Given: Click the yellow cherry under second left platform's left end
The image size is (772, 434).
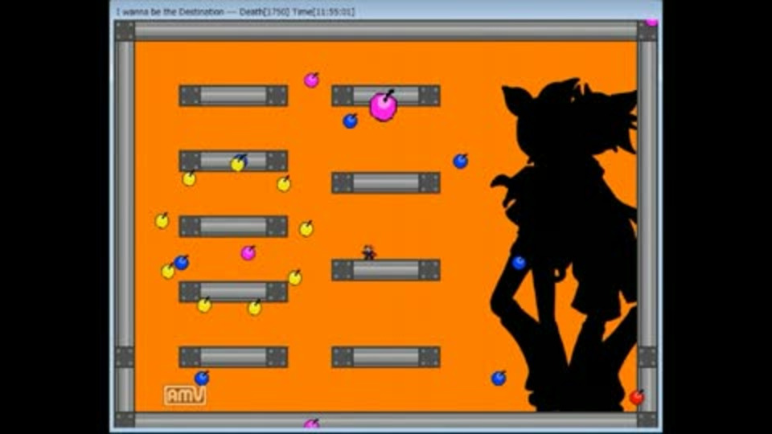Looking at the screenshot, I should pos(189,178).
